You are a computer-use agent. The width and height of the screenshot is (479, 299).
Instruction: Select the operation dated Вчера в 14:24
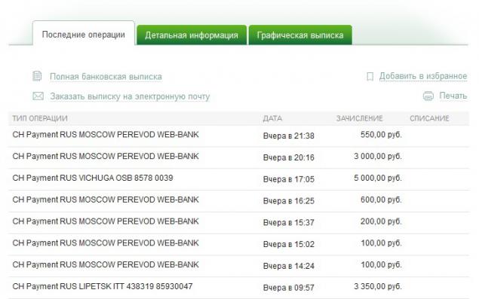tap(239, 266)
